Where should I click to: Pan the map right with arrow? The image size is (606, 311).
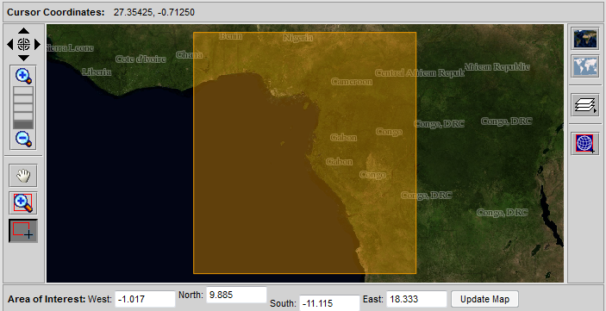pos(37,45)
